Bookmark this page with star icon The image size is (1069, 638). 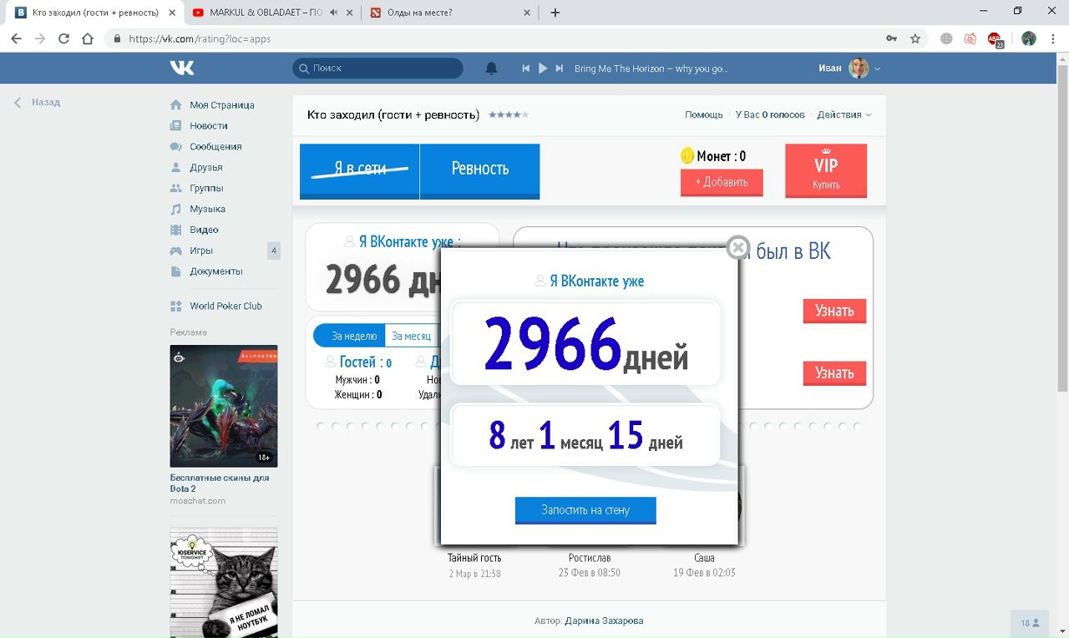click(x=915, y=38)
